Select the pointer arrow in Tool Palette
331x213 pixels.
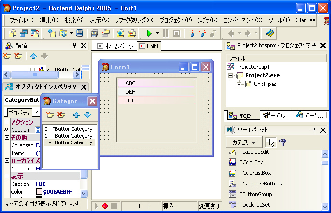tap(272, 142)
